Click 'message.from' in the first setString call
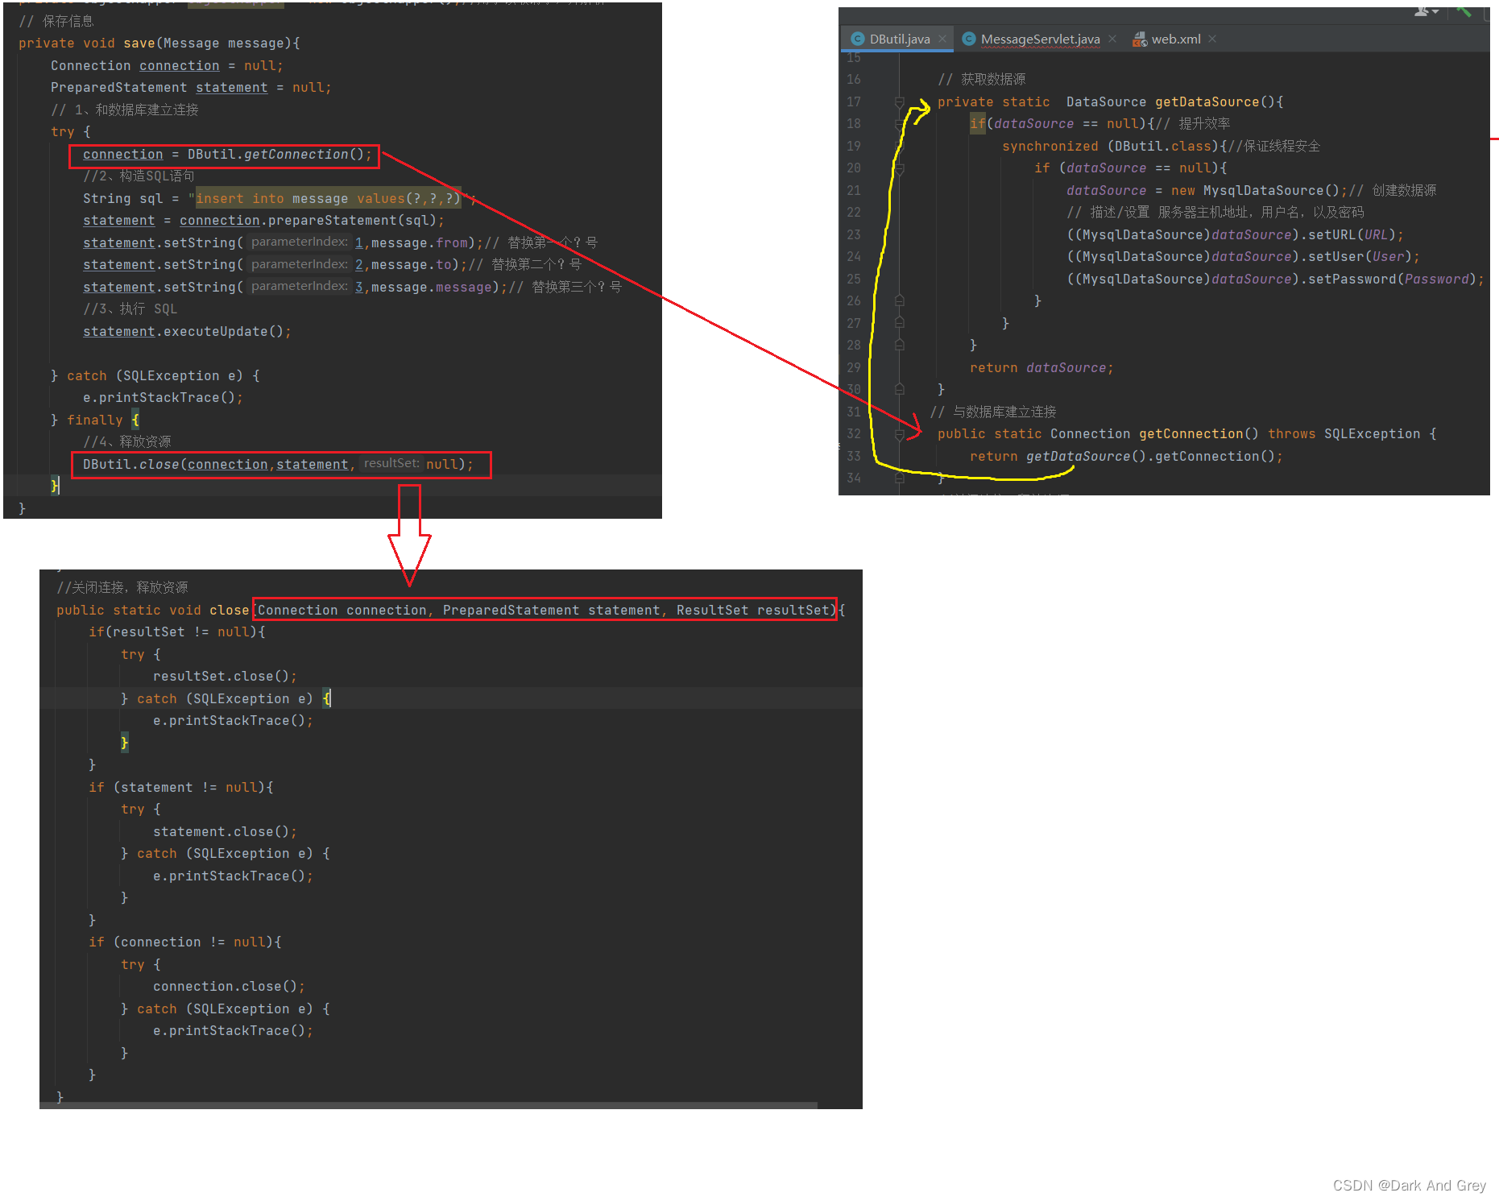This screenshot has height=1201, width=1499. (420, 242)
